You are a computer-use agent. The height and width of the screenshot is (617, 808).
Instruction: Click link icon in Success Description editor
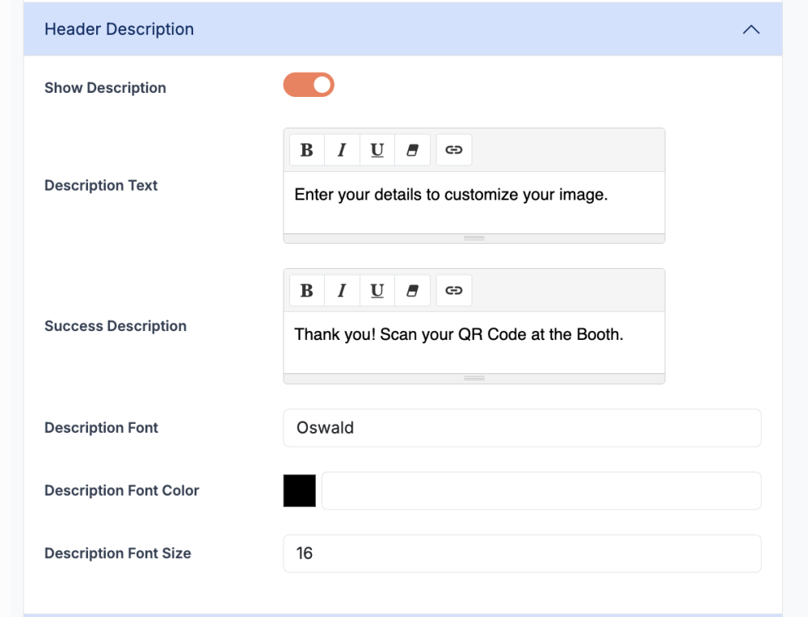coord(454,291)
